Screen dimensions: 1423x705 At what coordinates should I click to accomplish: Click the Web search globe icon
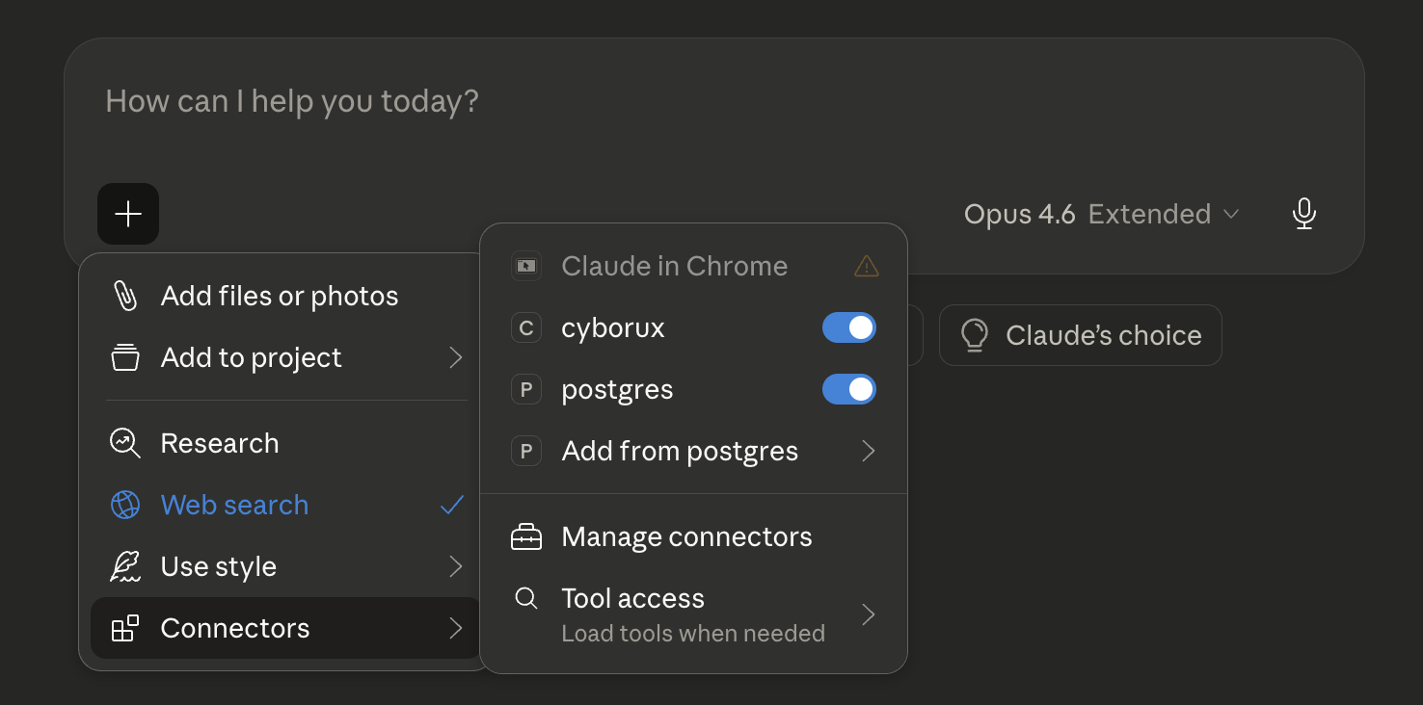(x=125, y=505)
